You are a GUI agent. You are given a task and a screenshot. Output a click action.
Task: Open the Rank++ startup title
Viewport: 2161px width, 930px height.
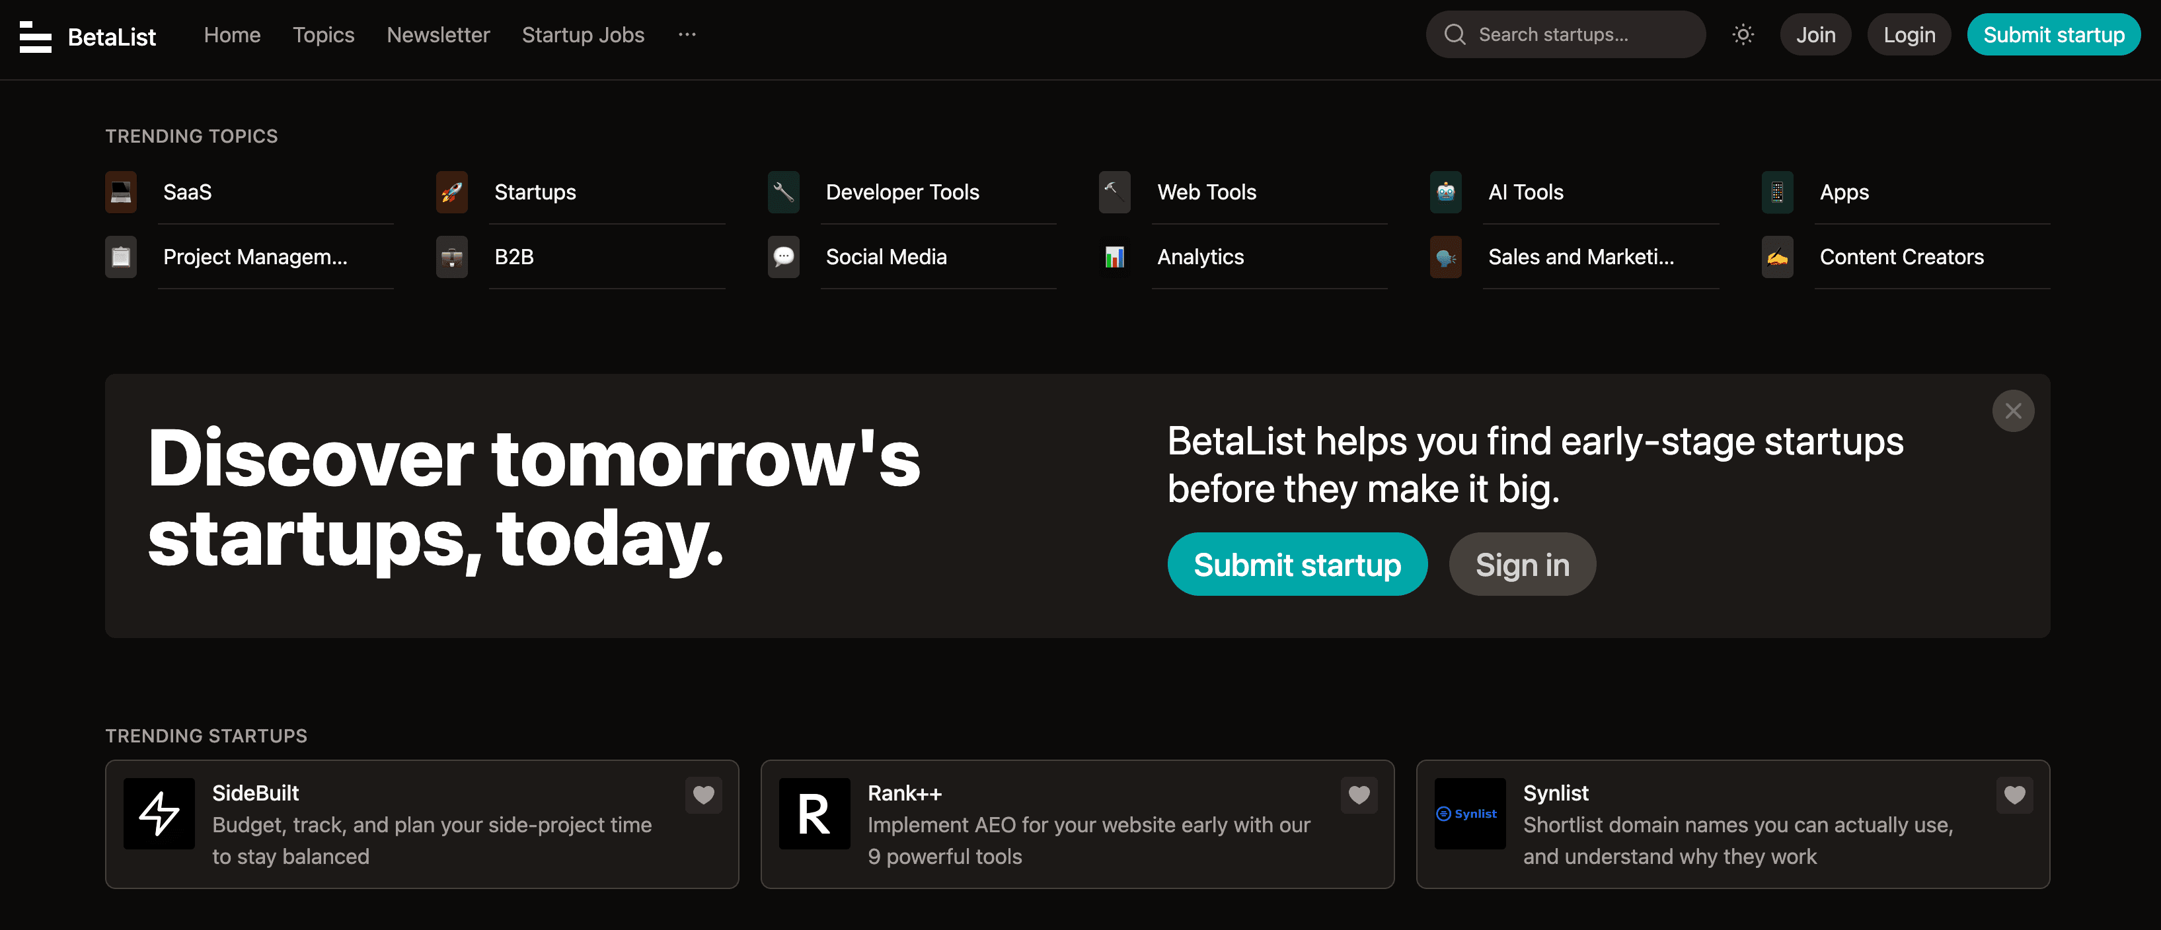click(x=904, y=793)
